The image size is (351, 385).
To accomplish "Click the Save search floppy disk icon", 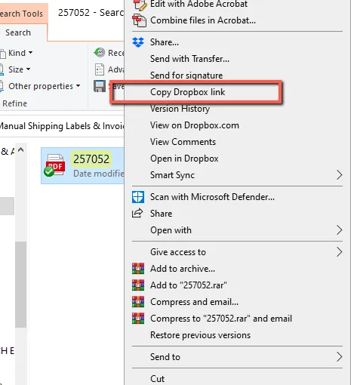I will [x=100, y=86].
